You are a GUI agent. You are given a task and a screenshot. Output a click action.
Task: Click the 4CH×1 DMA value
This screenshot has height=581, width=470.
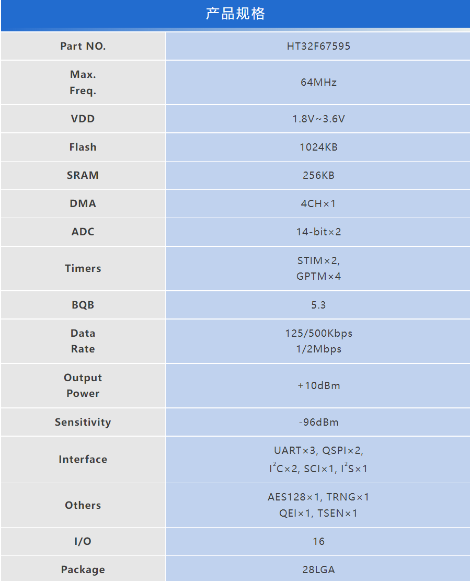coord(318,203)
